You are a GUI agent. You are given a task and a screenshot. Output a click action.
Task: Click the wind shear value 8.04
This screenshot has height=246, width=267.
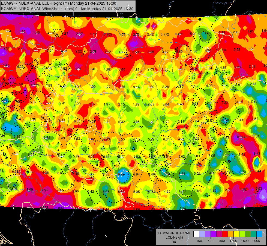click(x=167, y=174)
